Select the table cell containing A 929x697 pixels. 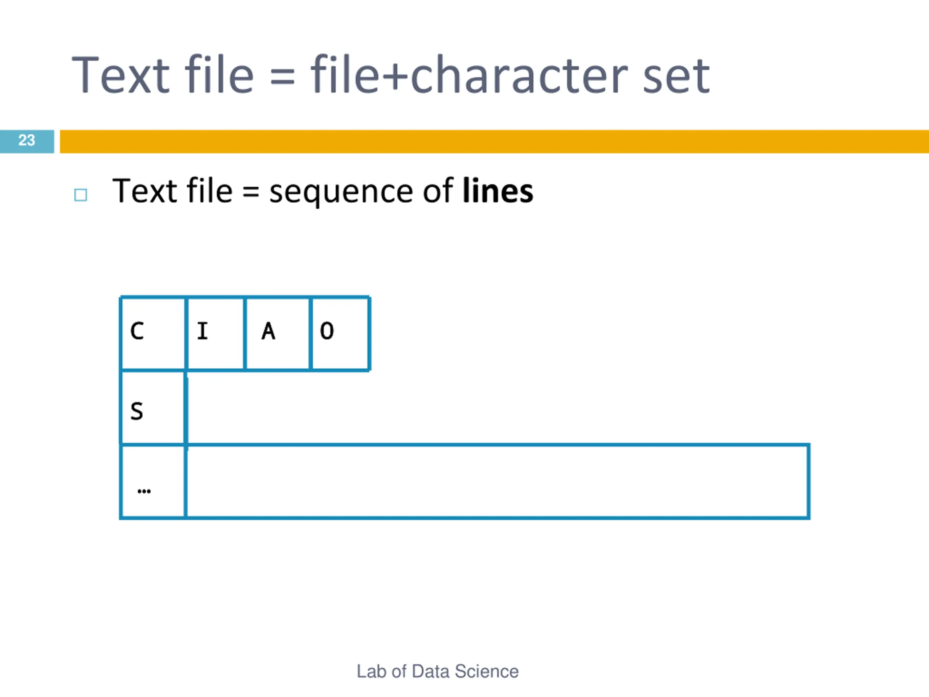coord(278,334)
